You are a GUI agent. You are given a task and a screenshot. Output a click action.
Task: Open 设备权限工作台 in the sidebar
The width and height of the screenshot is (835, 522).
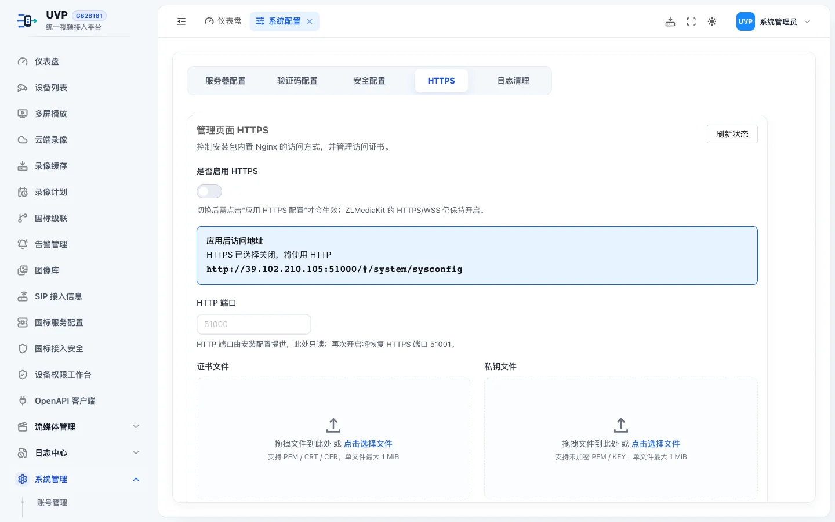click(79, 375)
